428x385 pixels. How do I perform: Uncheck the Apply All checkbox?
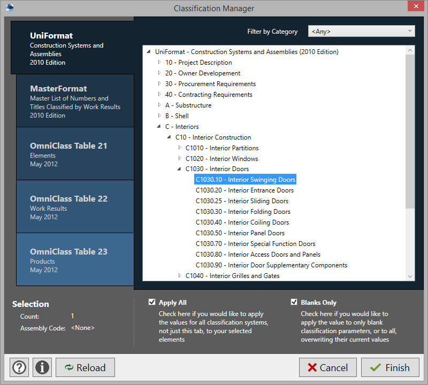(x=152, y=302)
